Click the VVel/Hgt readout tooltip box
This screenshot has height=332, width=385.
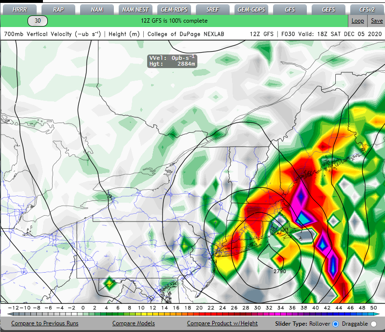pyautogui.click(x=172, y=61)
